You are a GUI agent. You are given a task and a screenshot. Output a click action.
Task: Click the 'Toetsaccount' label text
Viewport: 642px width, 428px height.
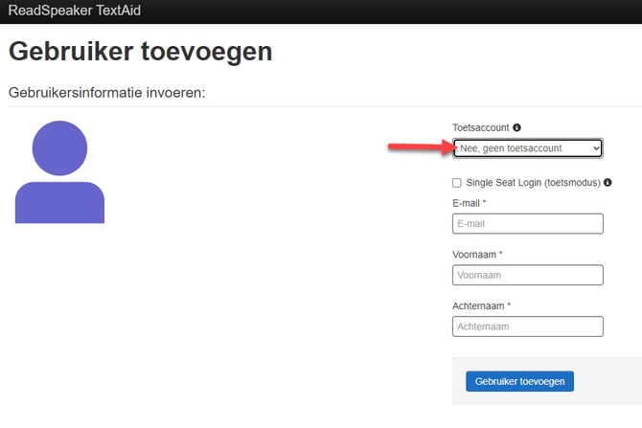[480, 127]
